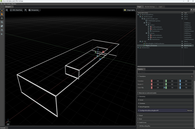Click the red gizmo plane handle in viewport
The height and width of the screenshot is (129, 195).
pos(103,52)
